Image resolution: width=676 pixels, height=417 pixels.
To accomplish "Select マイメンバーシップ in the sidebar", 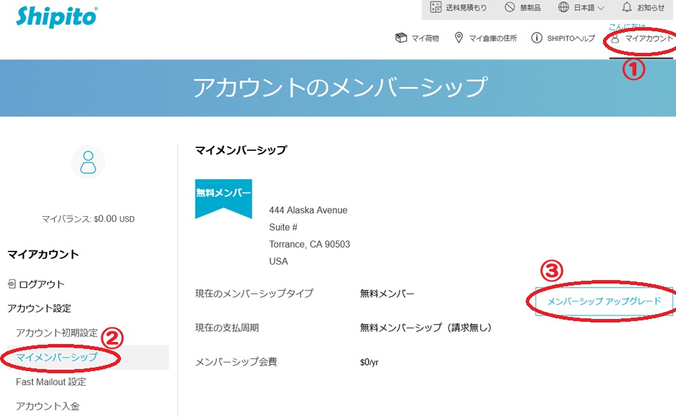I will (x=57, y=357).
